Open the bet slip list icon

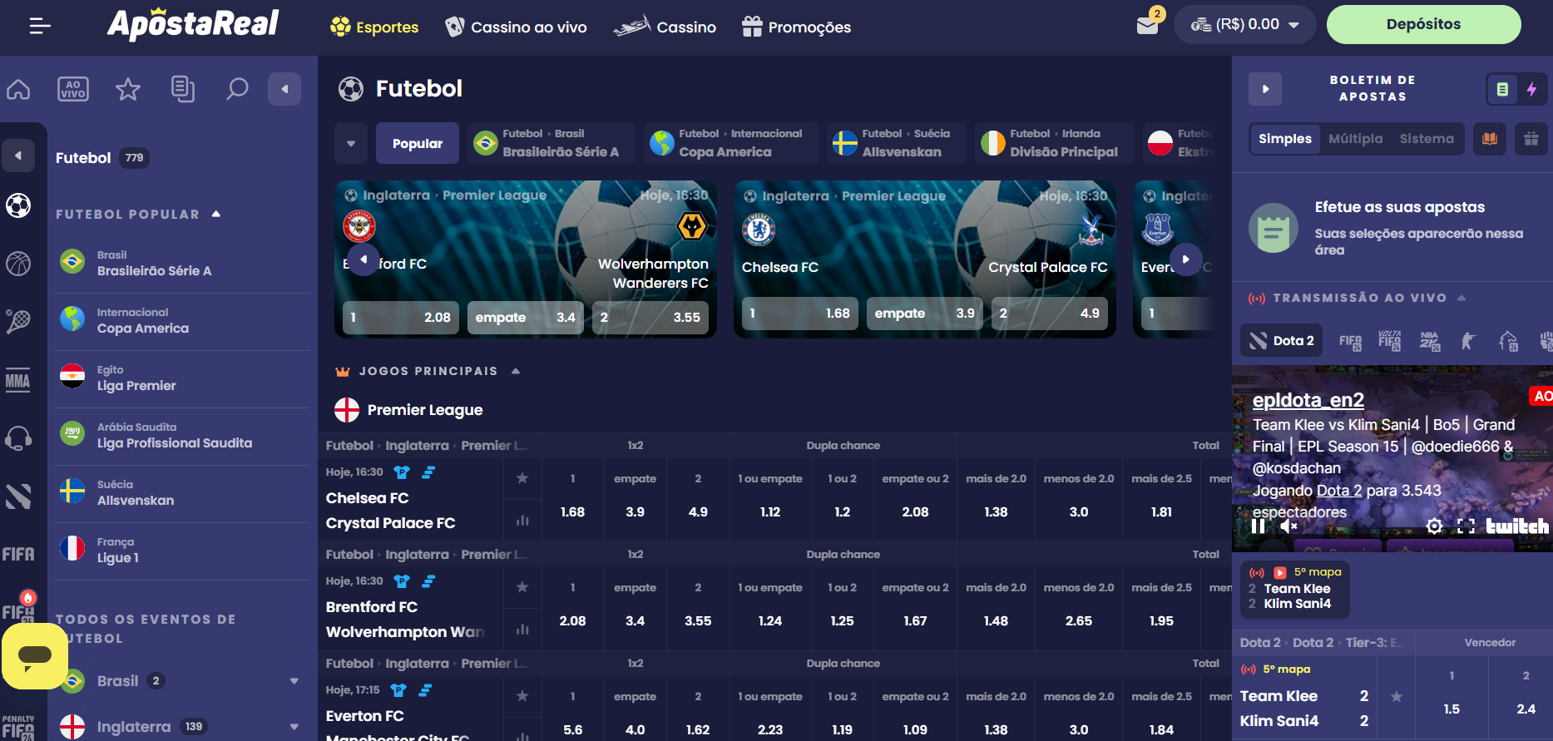pyautogui.click(x=1502, y=89)
